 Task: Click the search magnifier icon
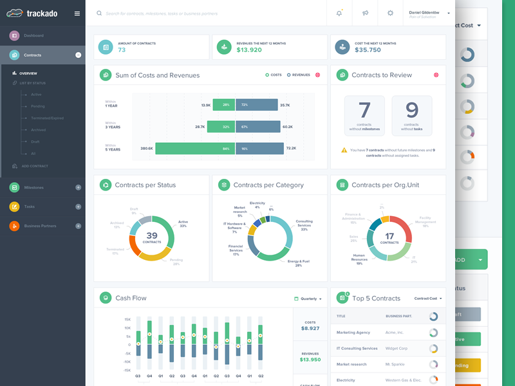[x=98, y=13]
